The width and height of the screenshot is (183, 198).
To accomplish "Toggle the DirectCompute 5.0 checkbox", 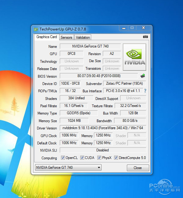I will tap(116, 158).
